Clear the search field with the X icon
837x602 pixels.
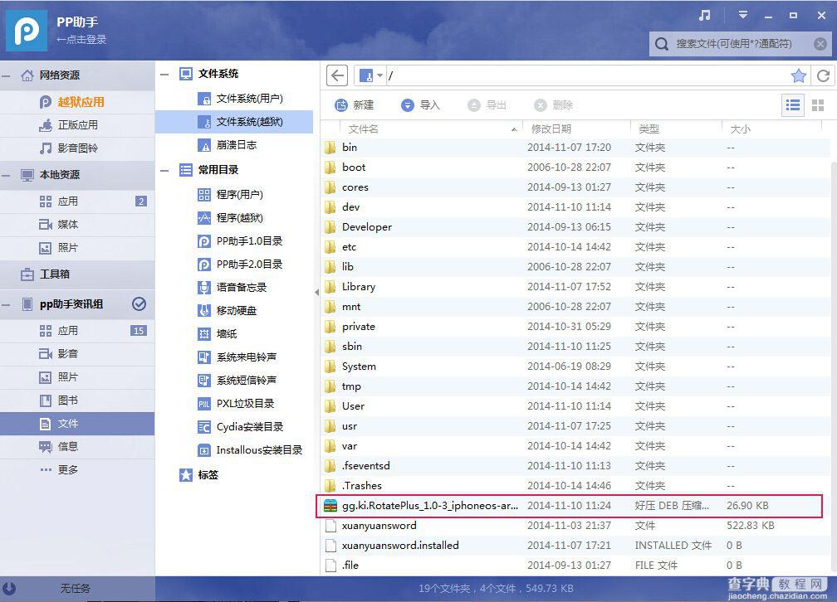pos(820,44)
